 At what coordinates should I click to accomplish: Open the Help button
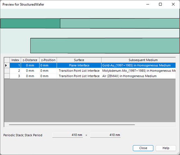tap(166, 148)
